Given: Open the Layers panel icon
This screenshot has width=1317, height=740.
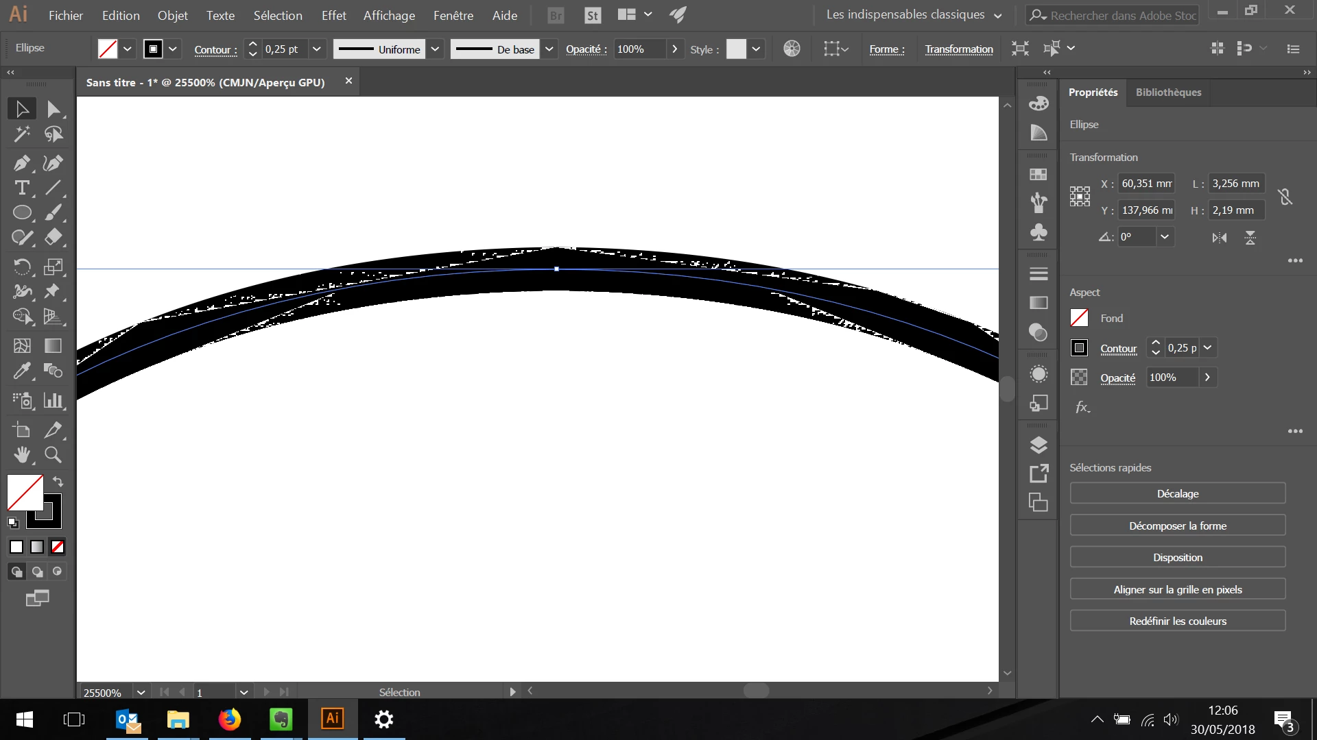Looking at the screenshot, I should [x=1039, y=445].
